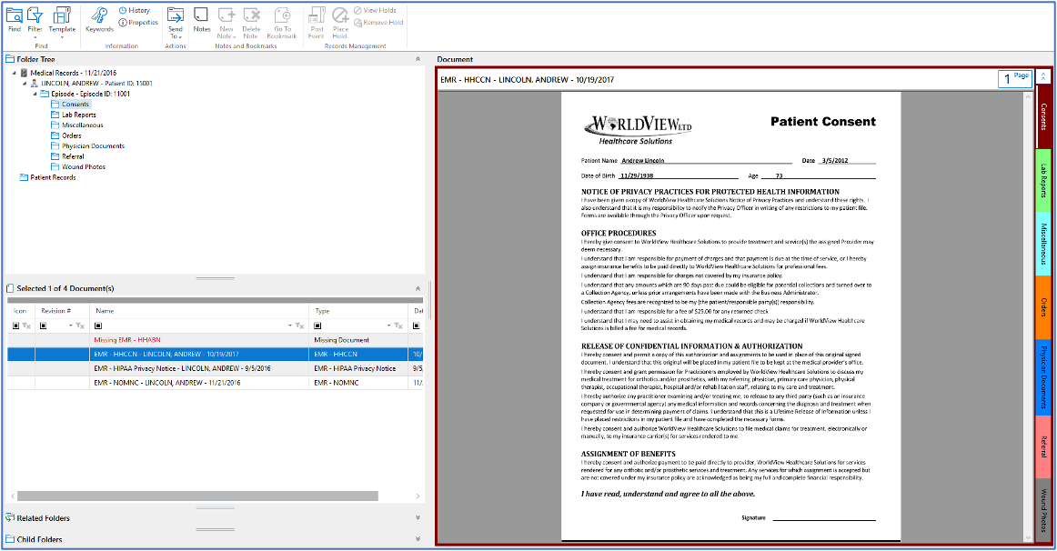Clear the Name column filter
Screen dimensions: 1057x551
[x=300, y=326]
